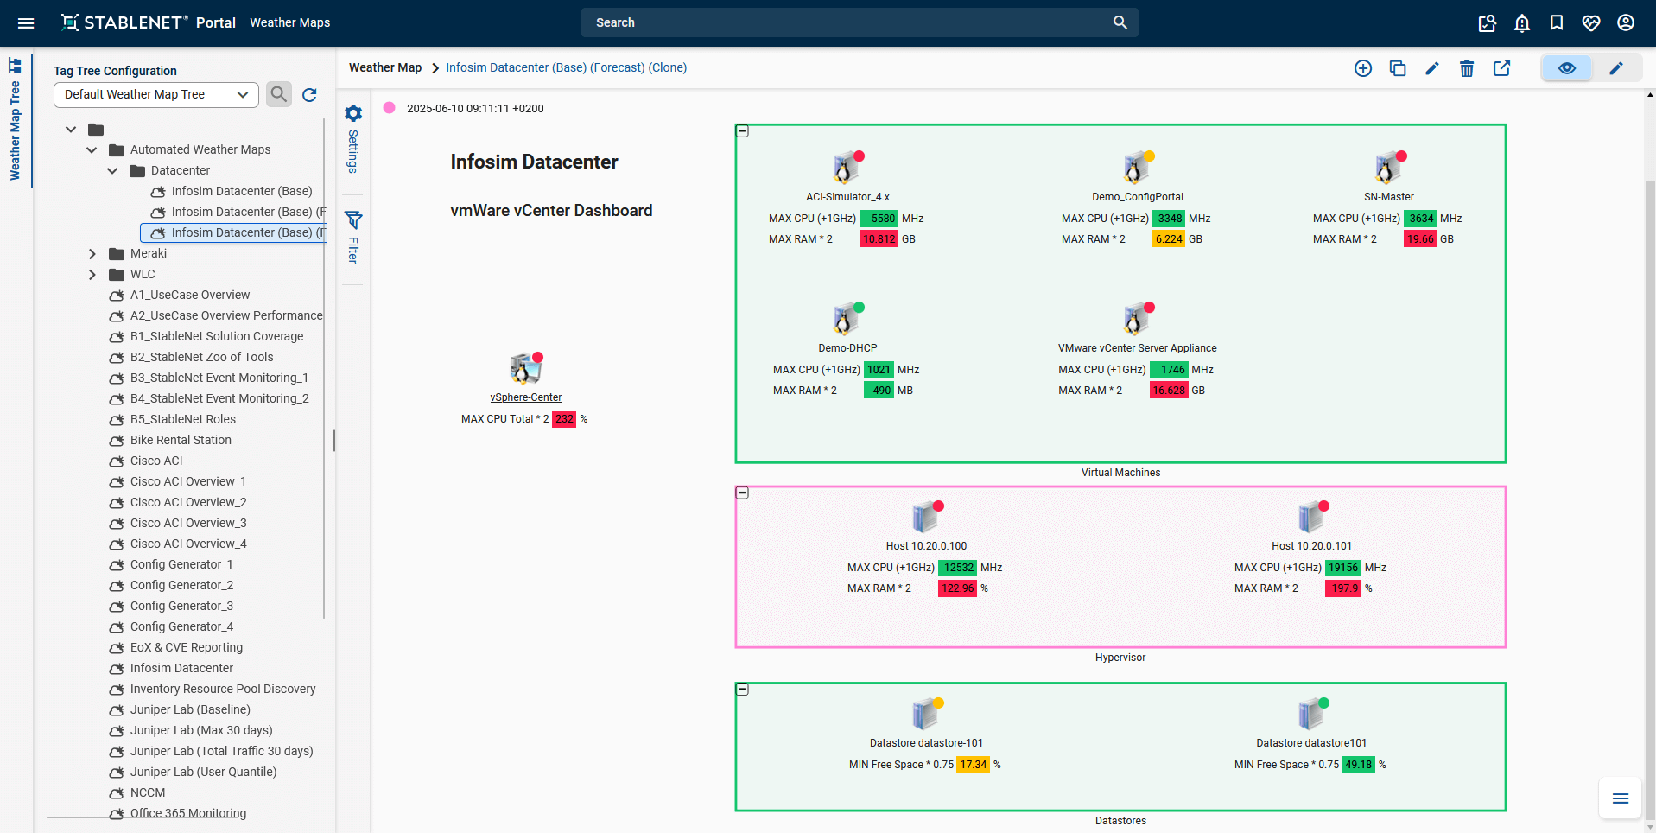
Task: Open the user account icon
Action: (1626, 23)
